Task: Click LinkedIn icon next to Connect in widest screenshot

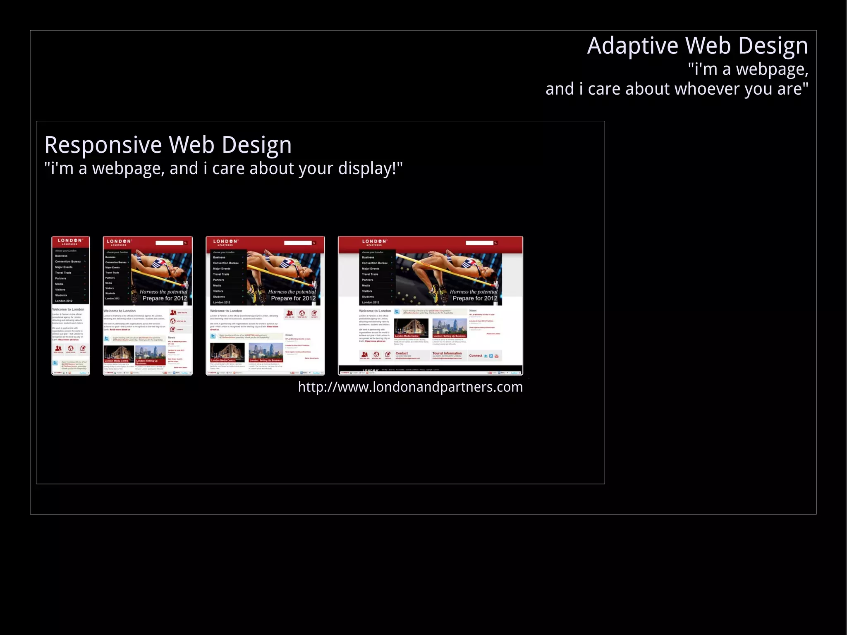Action: coord(491,356)
